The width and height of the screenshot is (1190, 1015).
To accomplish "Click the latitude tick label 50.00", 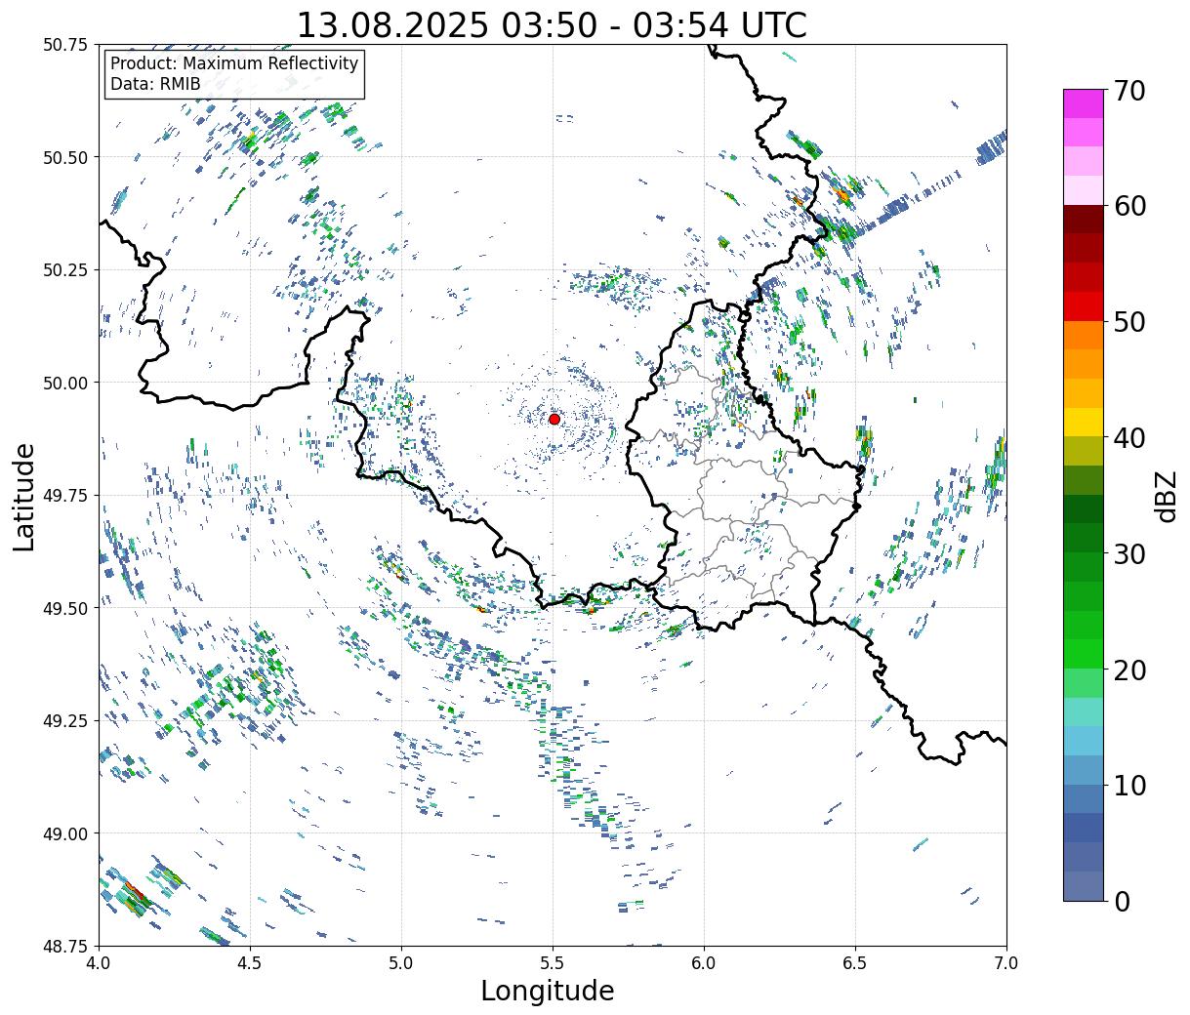I will point(66,383).
